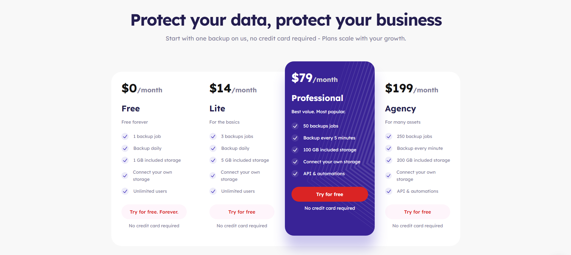This screenshot has height=255, width=571.
Task: Click the "$0/month" price label
Action: 142,88
